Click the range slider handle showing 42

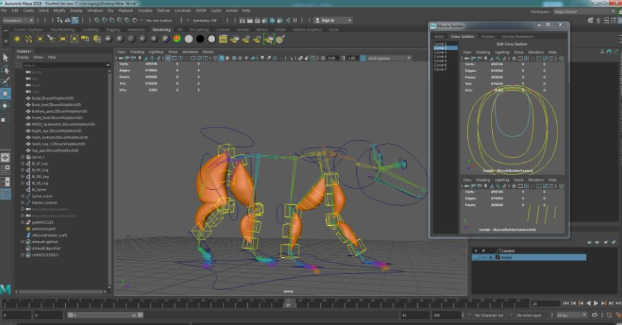coord(140,315)
